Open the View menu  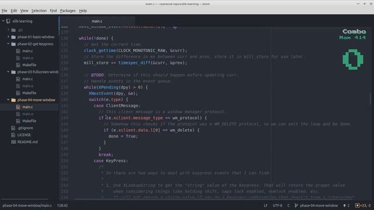pyautogui.click(x=24, y=10)
